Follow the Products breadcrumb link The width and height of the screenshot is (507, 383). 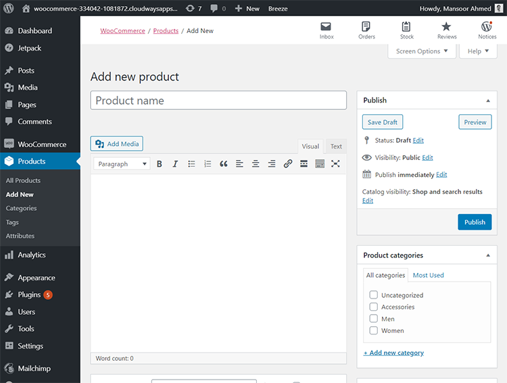[x=166, y=30]
